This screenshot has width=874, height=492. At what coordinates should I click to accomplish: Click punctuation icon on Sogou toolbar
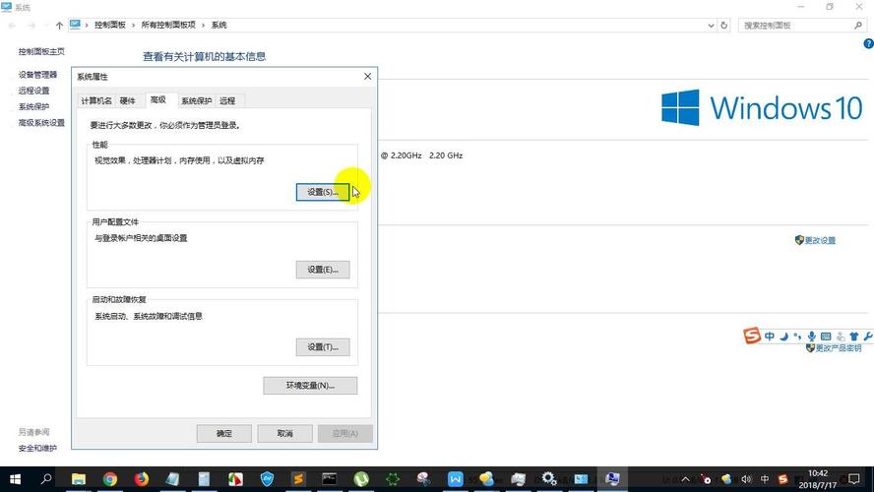point(797,336)
